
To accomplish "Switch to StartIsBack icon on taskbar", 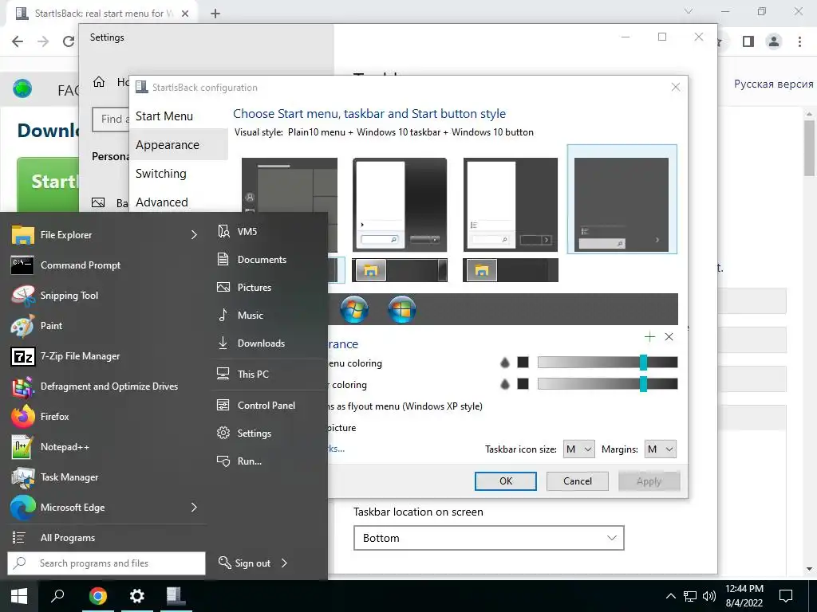I will [x=176, y=596].
